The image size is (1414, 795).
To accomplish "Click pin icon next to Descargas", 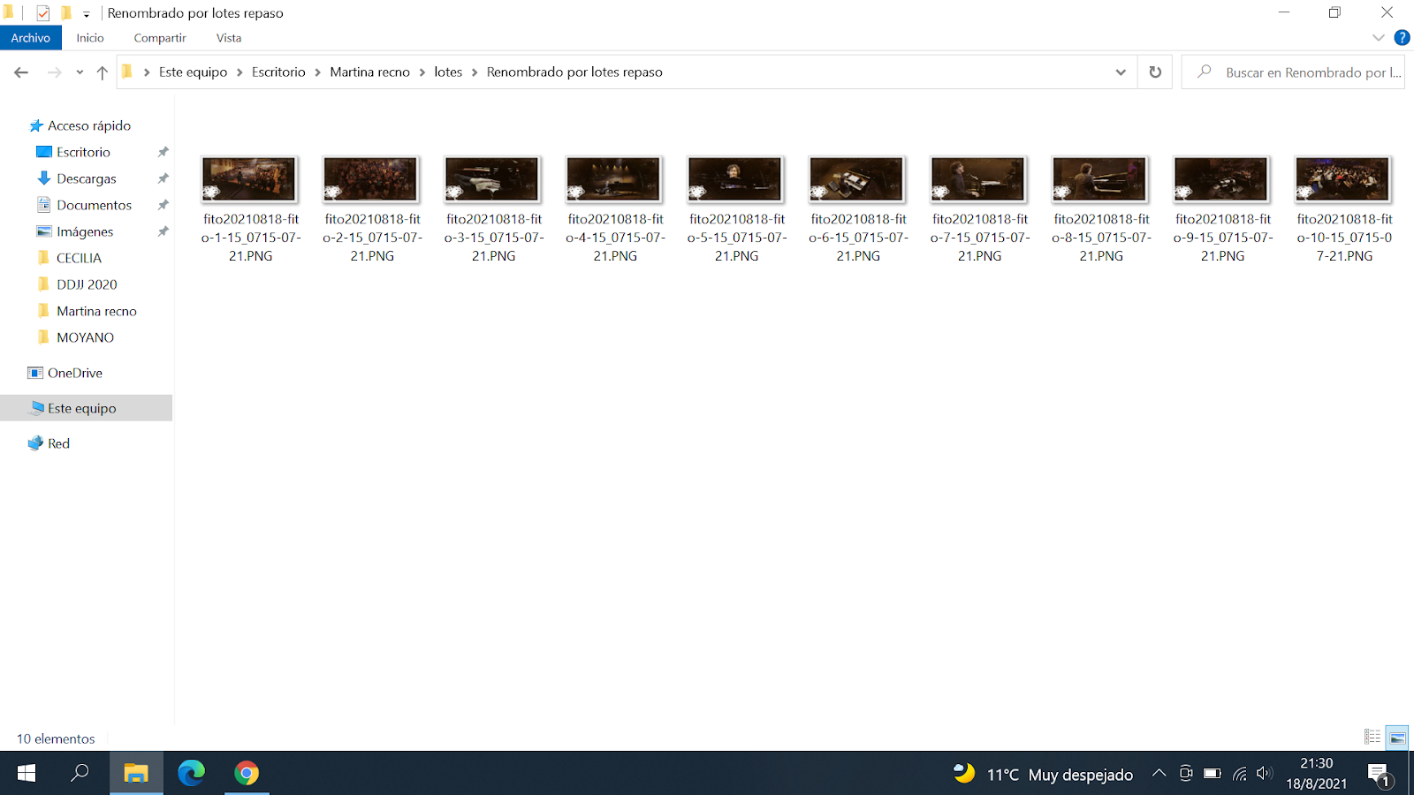I will [163, 178].
